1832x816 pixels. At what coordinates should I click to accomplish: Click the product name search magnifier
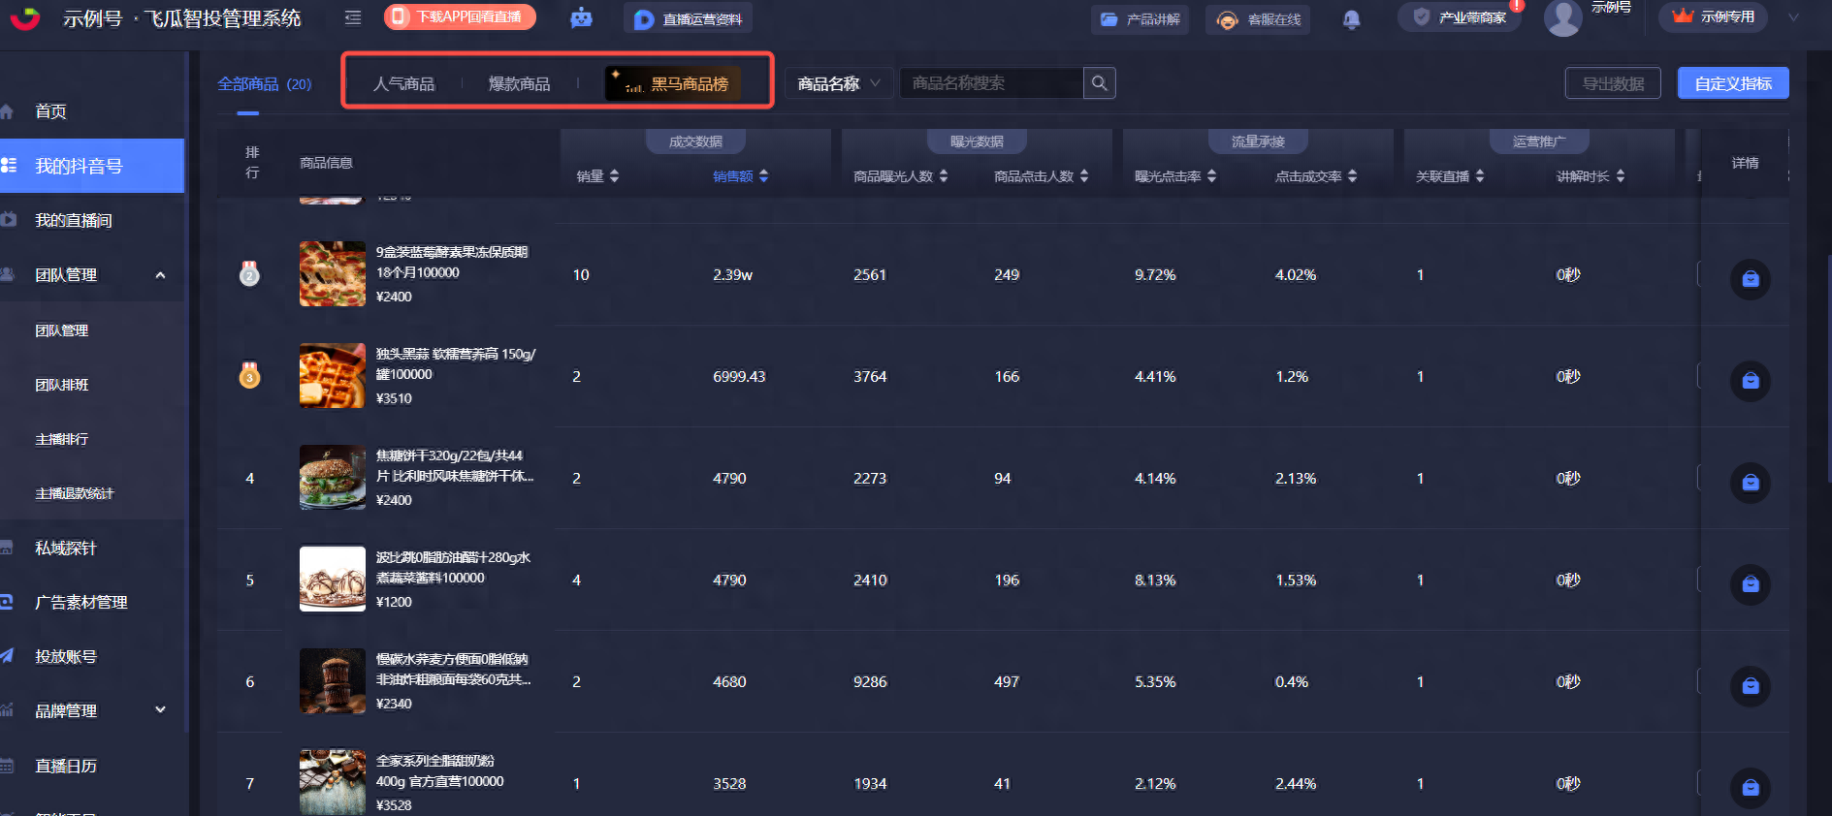pyautogui.click(x=1099, y=83)
